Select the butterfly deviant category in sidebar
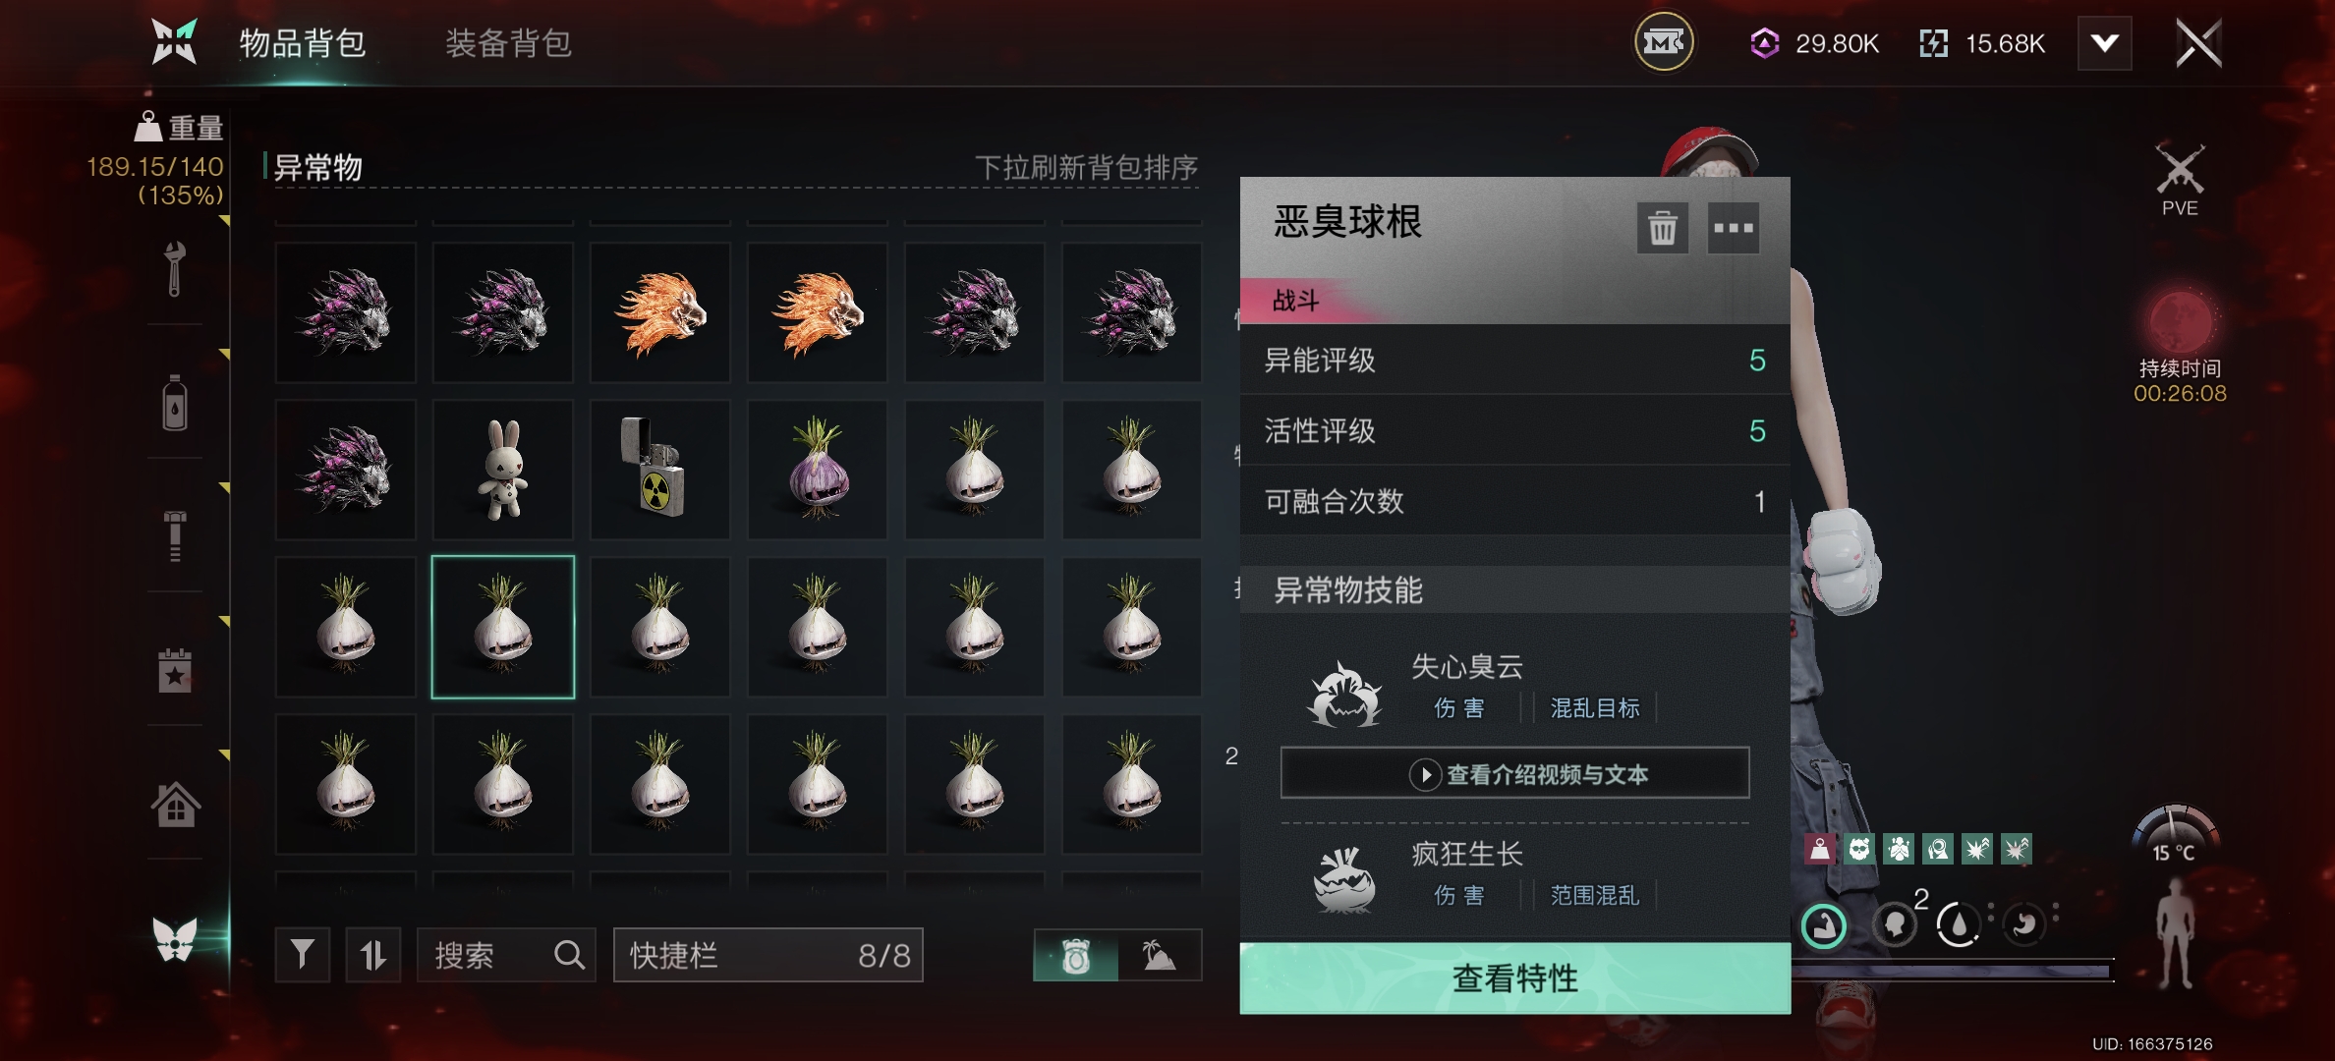This screenshot has height=1061, width=2335. (175, 939)
